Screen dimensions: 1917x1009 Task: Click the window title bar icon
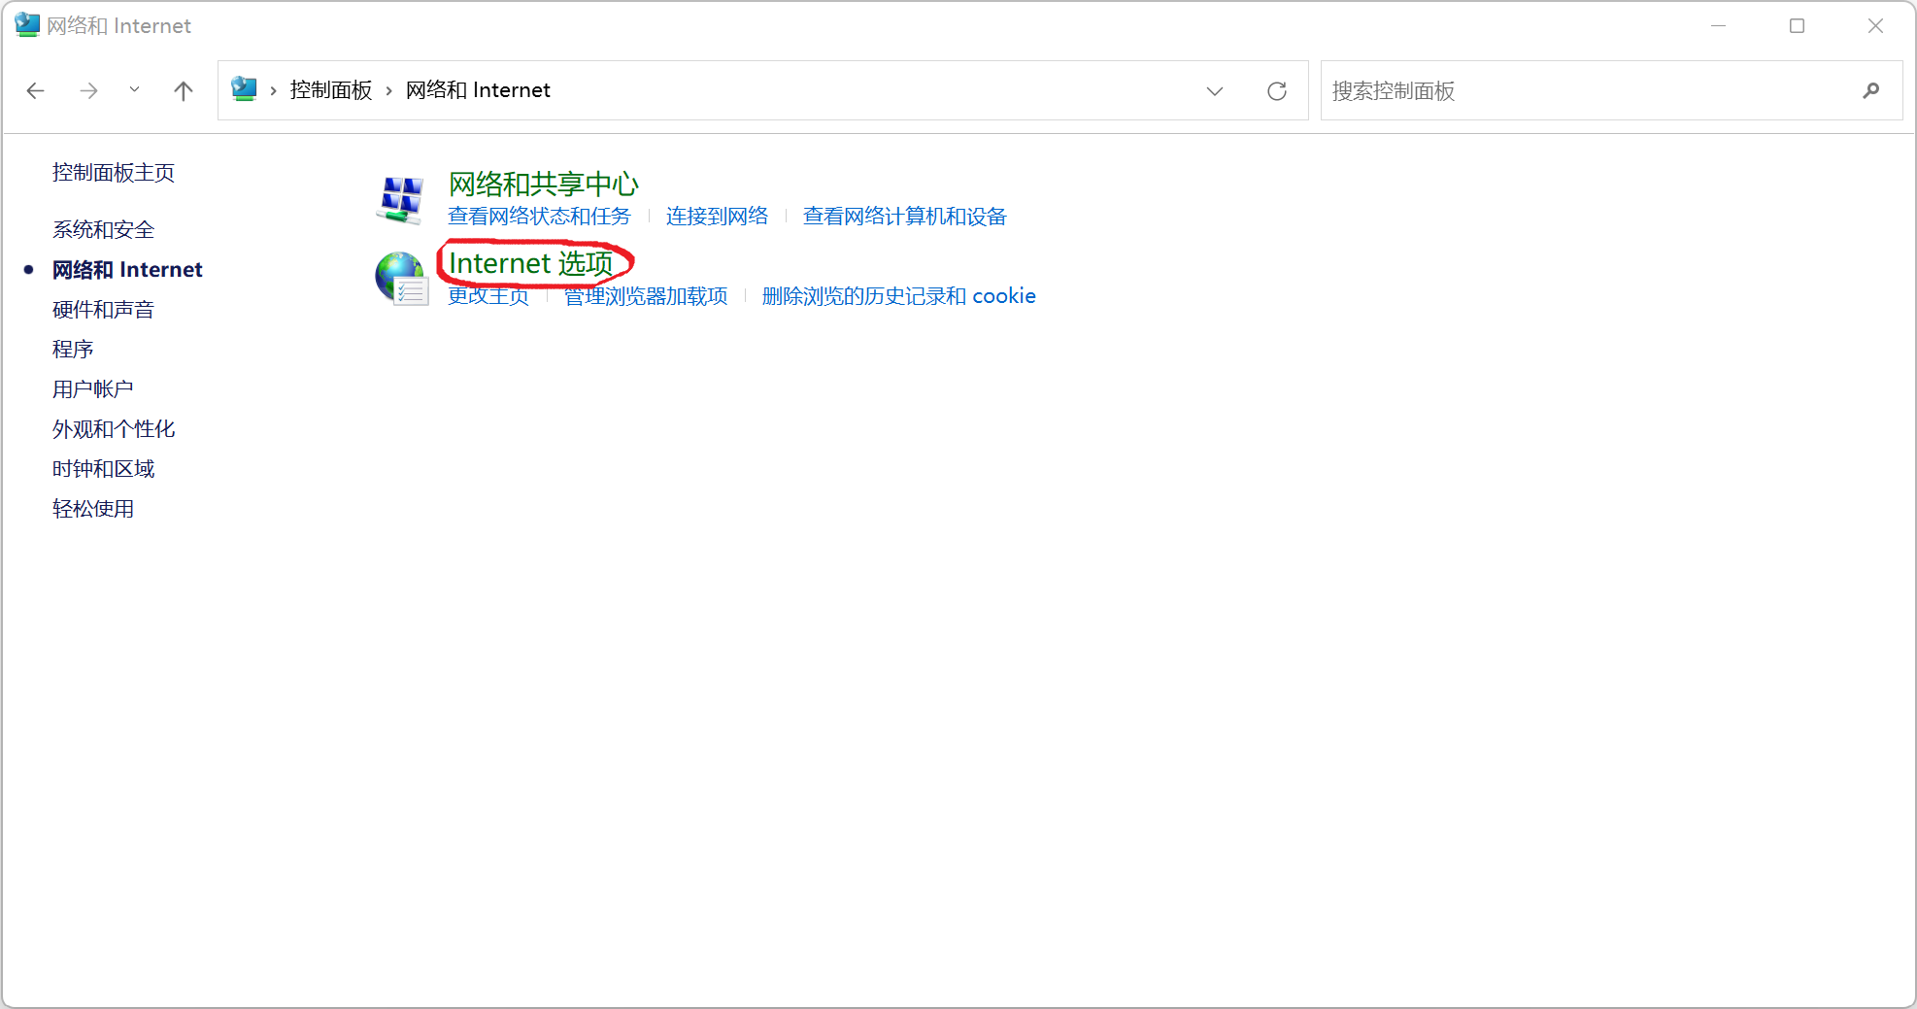click(x=25, y=24)
